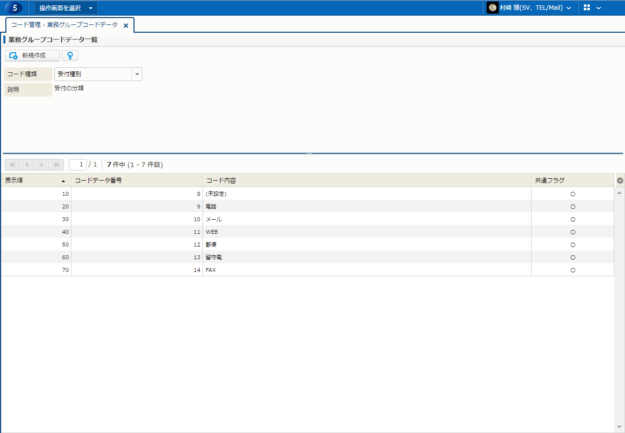Go to next page of results
Image resolution: width=625 pixels, height=433 pixels.
[x=42, y=165]
